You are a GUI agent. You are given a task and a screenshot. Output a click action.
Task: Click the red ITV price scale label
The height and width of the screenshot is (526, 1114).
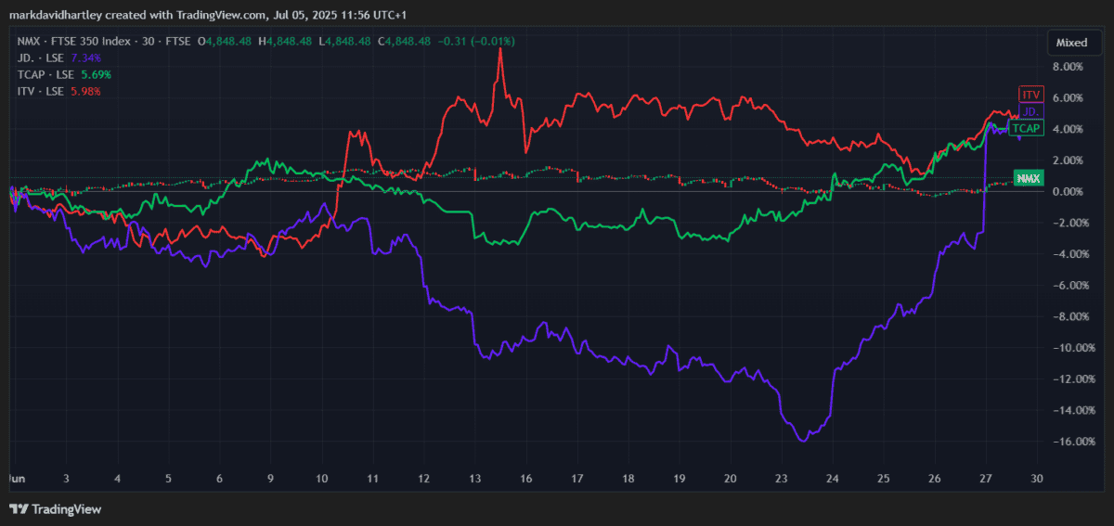coord(1030,96)
